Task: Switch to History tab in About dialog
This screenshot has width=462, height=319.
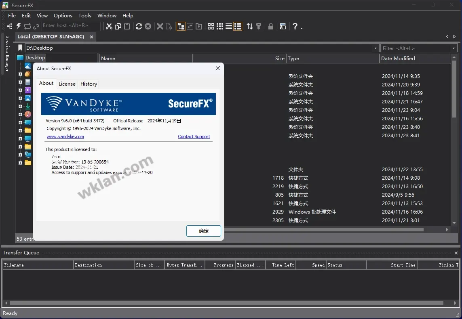Action: [x=89, y=84]
